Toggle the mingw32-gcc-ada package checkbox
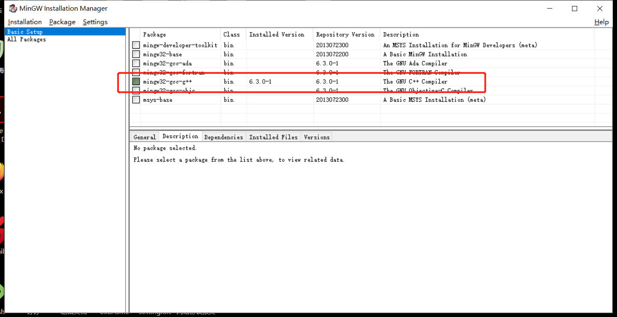This screenshot has height=317, width=617. coord(136,63)
